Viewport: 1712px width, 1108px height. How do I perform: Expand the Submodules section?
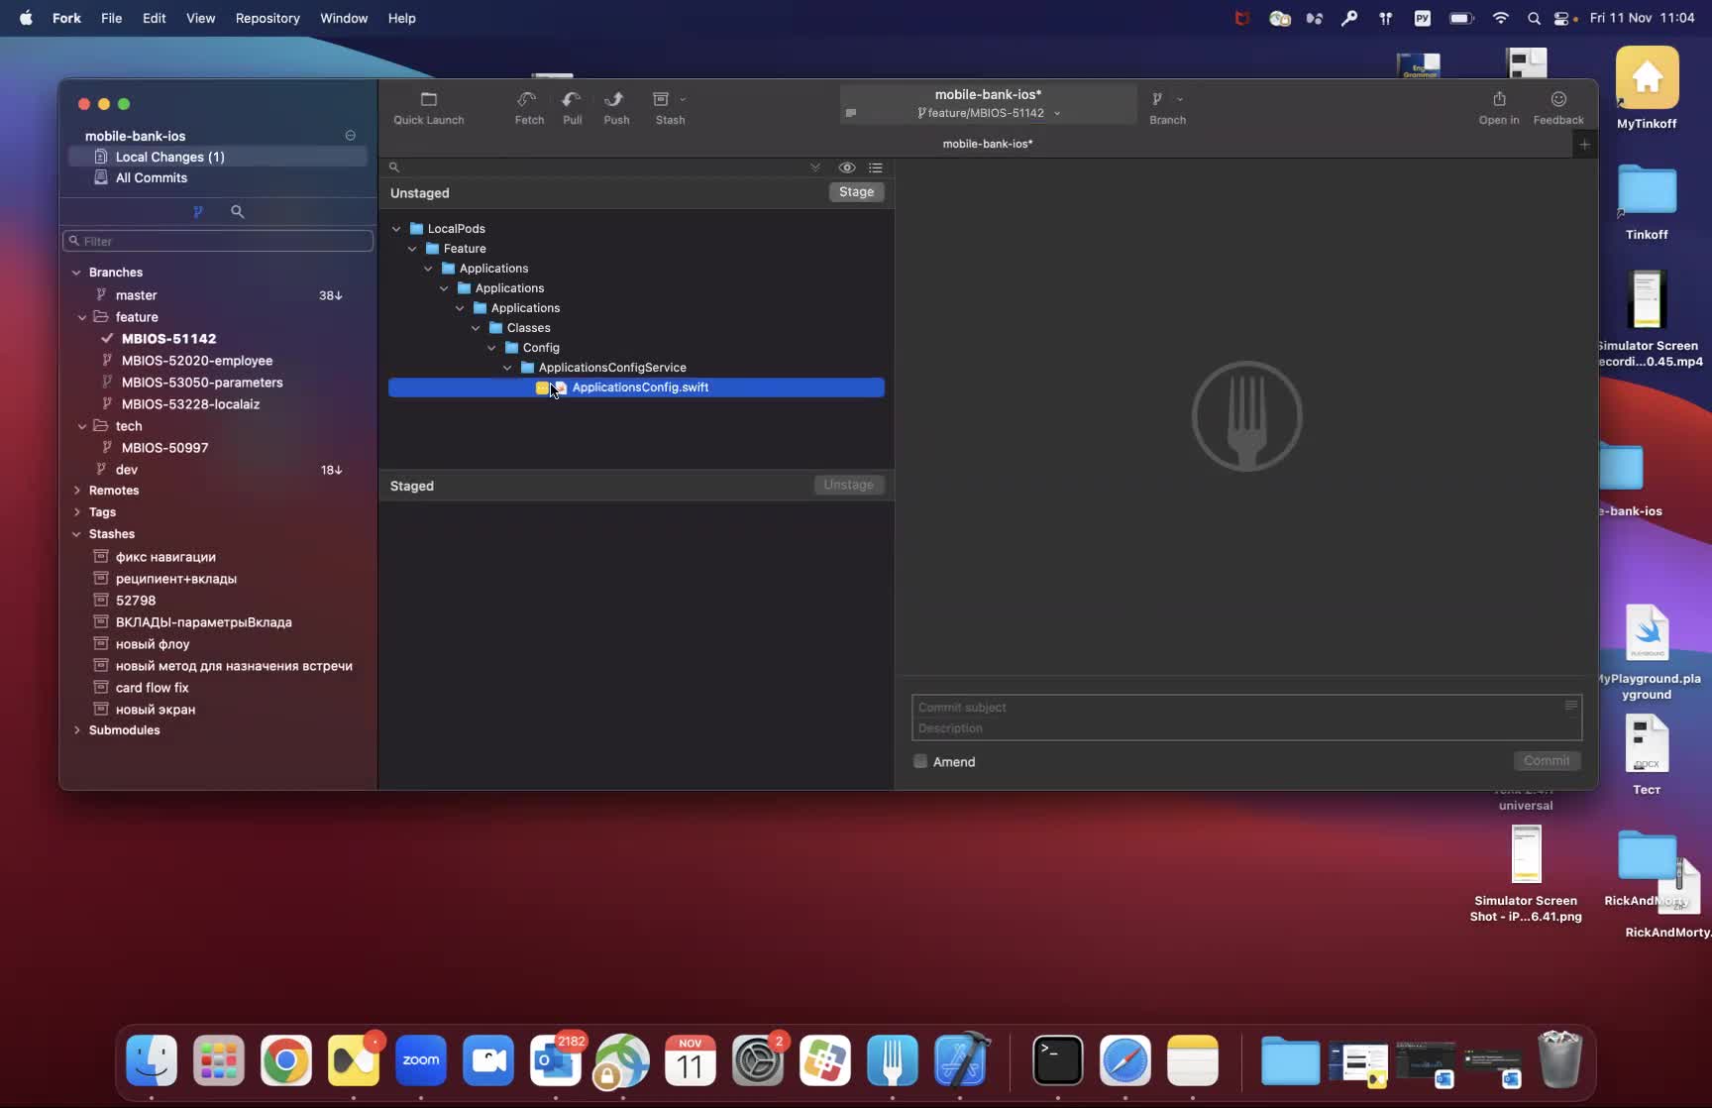76,730
